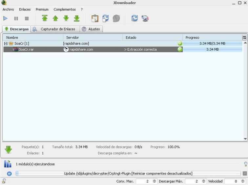The image size is (248, 185).
Task: Sort the list by the Estado column header
Action: [152, 38]
